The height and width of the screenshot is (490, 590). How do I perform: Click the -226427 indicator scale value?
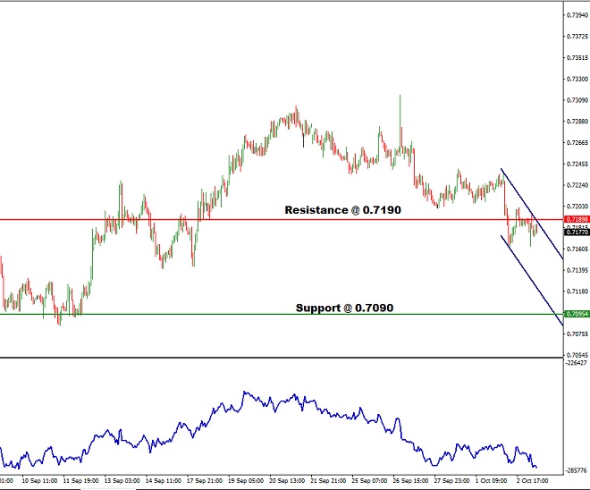coord(576,363)
